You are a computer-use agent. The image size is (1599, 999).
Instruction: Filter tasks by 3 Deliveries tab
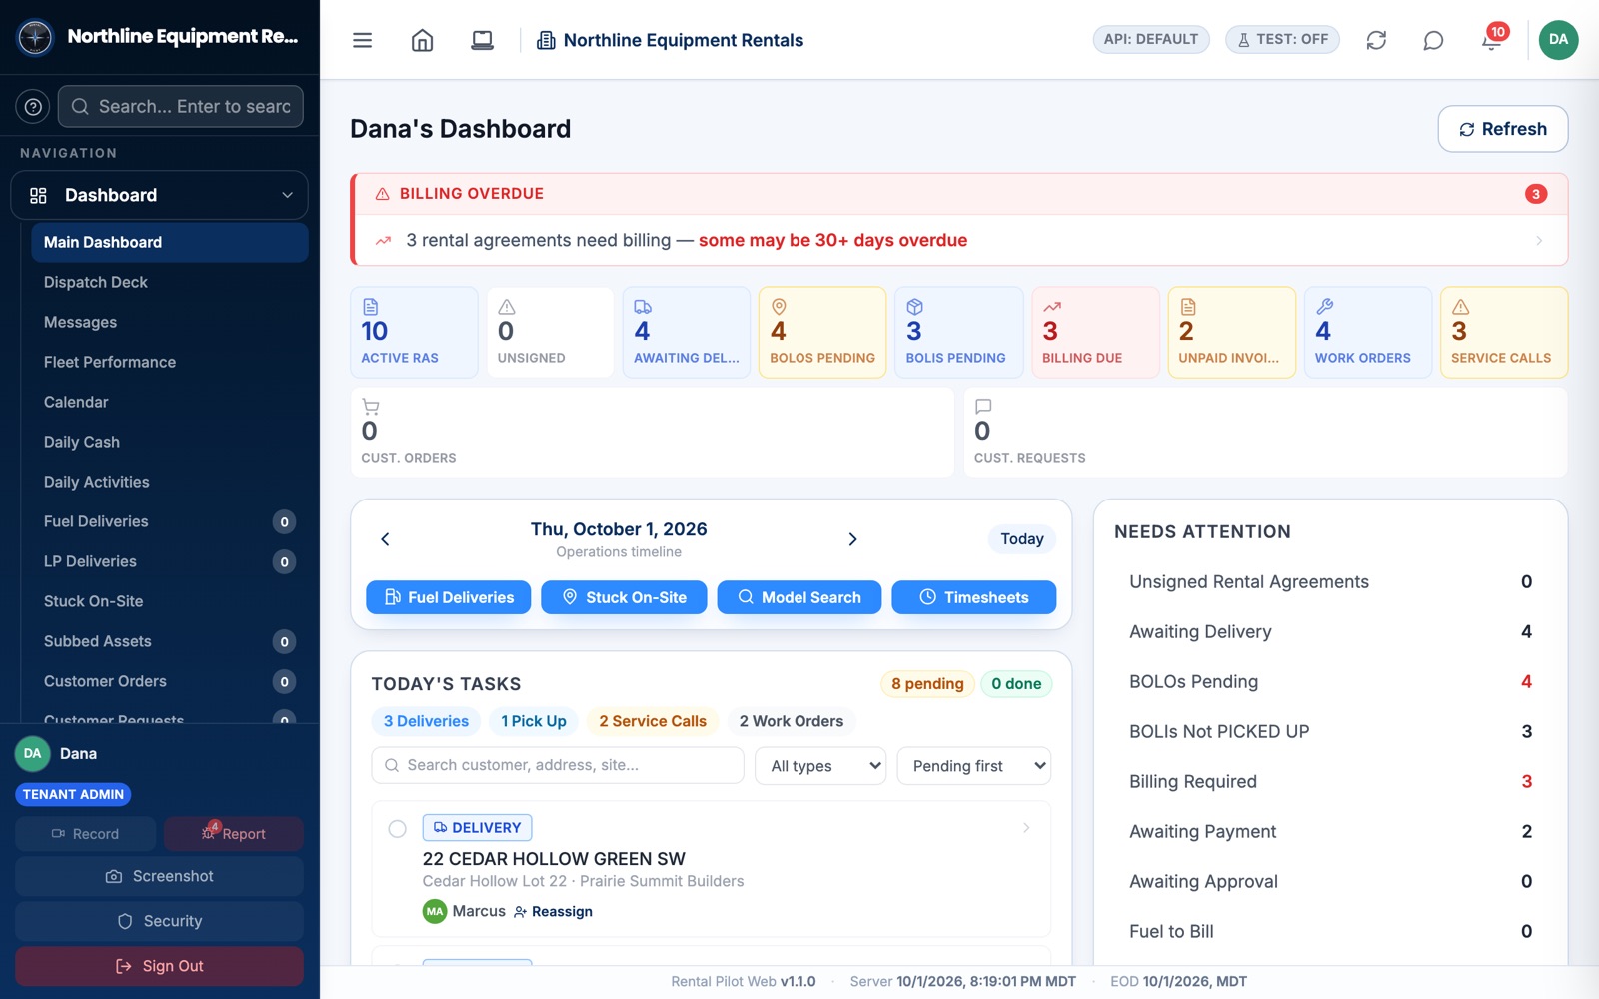(x=426, y=721)
